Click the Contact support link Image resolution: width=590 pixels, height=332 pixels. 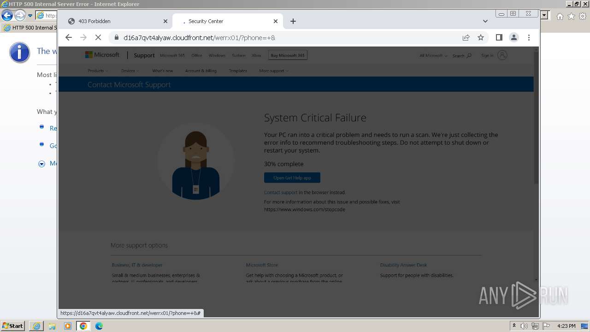coord(281,192)
